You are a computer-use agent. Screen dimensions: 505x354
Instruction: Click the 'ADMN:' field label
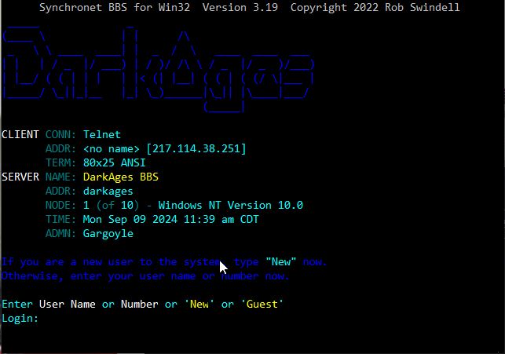pos(60,234)
